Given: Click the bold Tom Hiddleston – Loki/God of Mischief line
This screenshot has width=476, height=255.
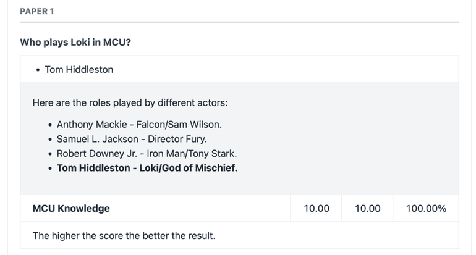Looking at the screenshot, I should click(x=147, y=168).
